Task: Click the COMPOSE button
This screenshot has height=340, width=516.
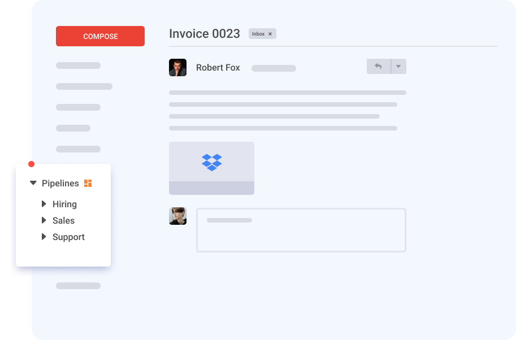Action: click(100, 36)
